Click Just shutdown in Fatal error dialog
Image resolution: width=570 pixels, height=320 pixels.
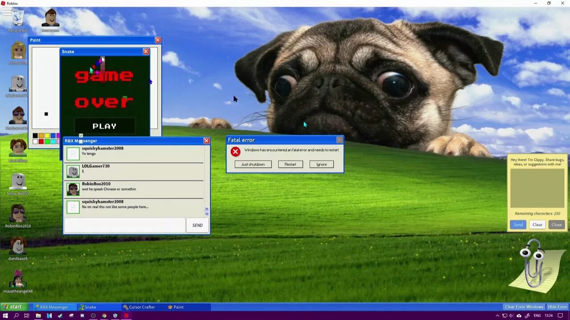pos(253,164)
